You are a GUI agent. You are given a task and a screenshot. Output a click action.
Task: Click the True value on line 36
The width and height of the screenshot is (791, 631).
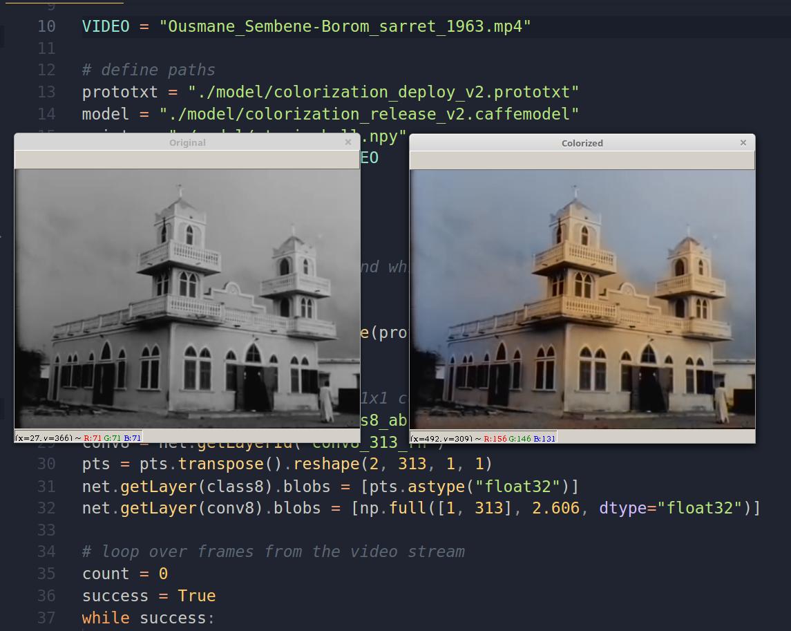click(196, 596)
